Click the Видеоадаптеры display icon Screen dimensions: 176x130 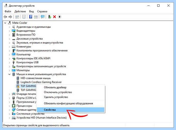click(13, 31)
